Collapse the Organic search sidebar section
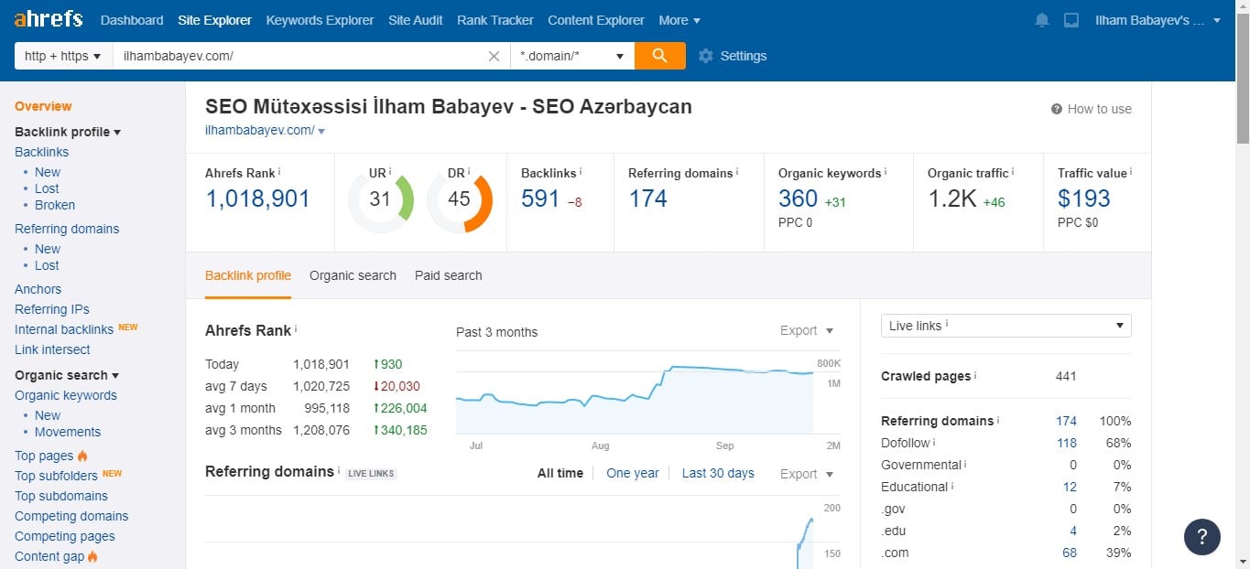The image size is (1250, 569). (68, 375)
